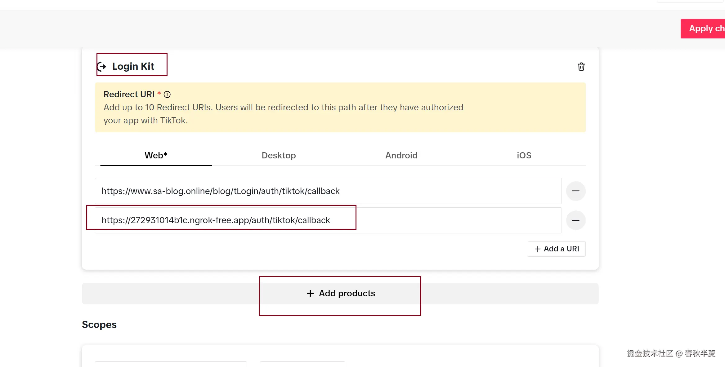The height and width of the screenshot is (367, 725).
Task: Click the arrow icon beside Login Kit title
Action: click(x=102, y=66)
